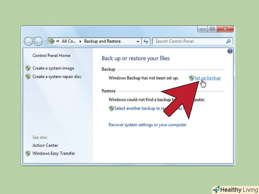This screenshot has width=259, height=194.
Task: Click the Forward navigation arrow button
Action: coord(38,41)
